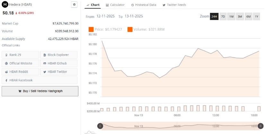The image size is (265, 135).
Task: Click the right range navigator handle
Action: pyautogui.click(x=261, y=126)
